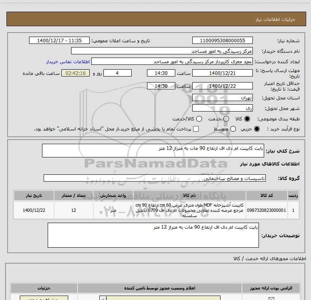Click the quantity cell showing 12
The height and width of the screenshot is (300, 311).
pyautogui.click(x=74, y=210)
